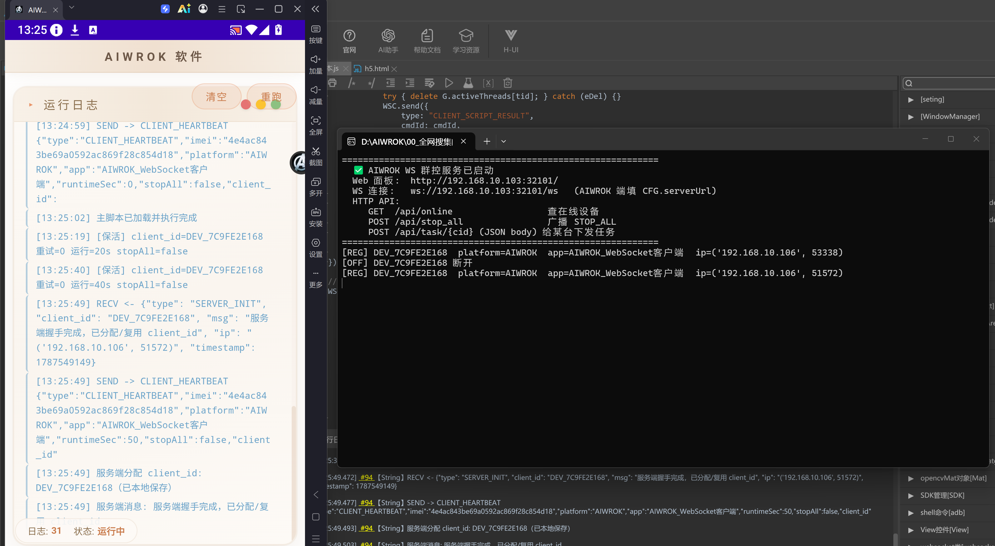Insert block comment end */ in editor

coord(371,83)
